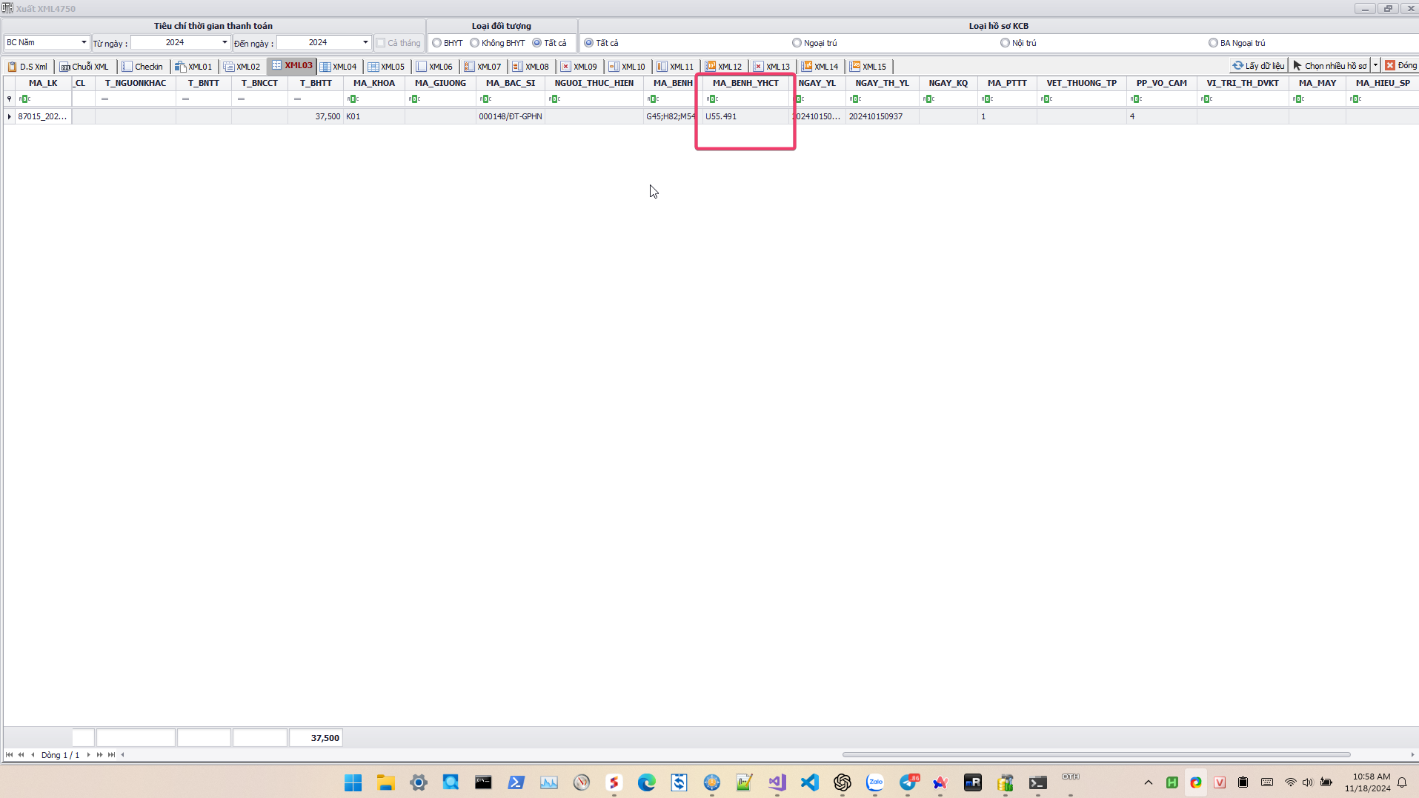Screen dimensions: 1419x798
Task: Select cell 000148/ĐT-GPHN
Action: (x=511, y=116)
